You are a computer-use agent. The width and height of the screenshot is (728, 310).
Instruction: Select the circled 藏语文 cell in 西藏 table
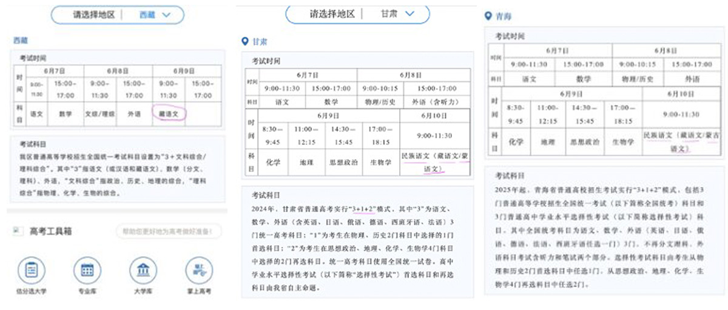click(x=169, y=113)
